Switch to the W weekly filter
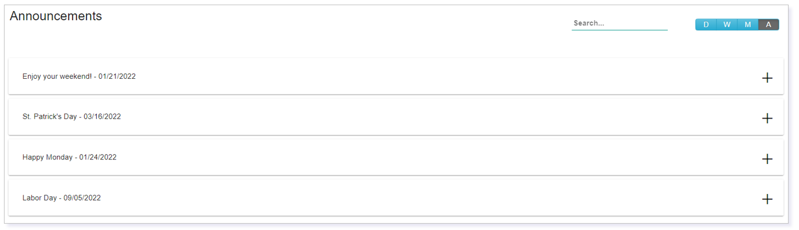 click(726, 24)
